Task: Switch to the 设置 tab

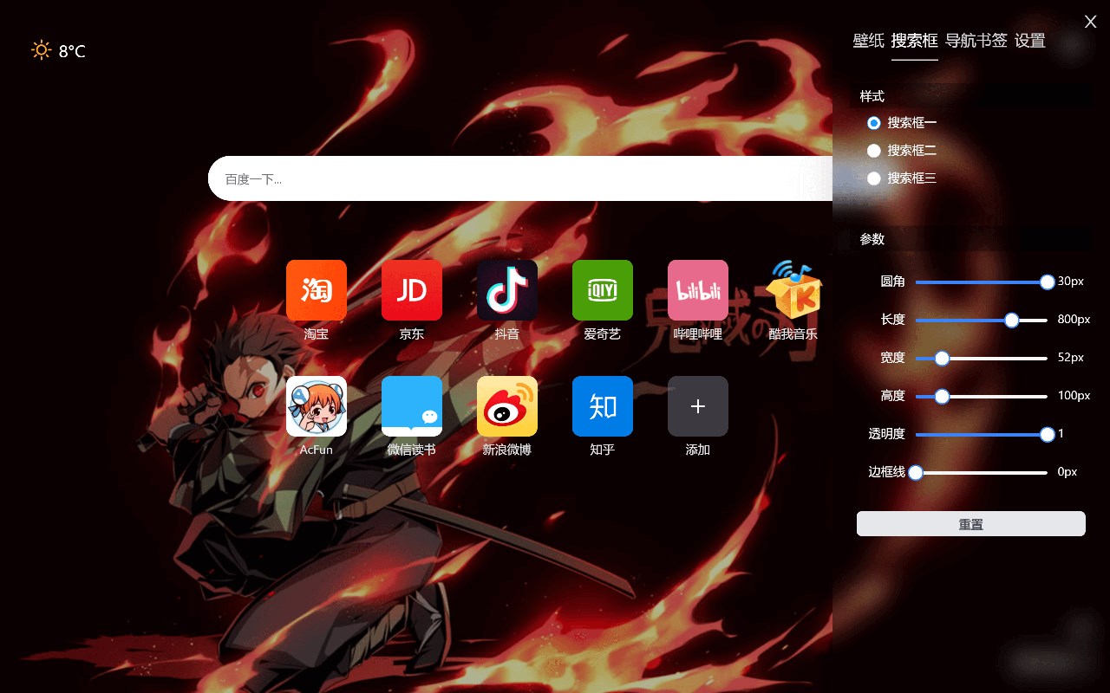Action: pos(1030,41)
